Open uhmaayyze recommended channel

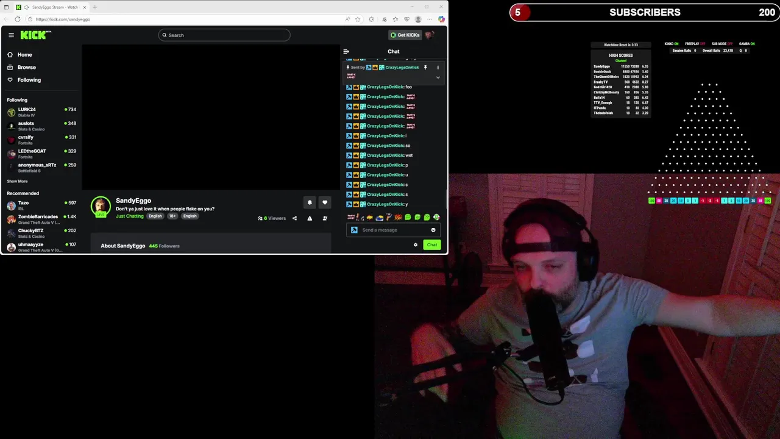(x=41, y=247)
